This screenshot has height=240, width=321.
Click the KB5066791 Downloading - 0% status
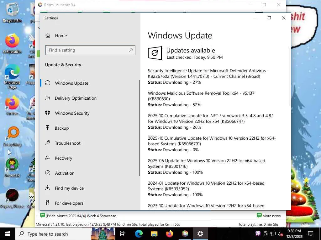pos(173,150)
